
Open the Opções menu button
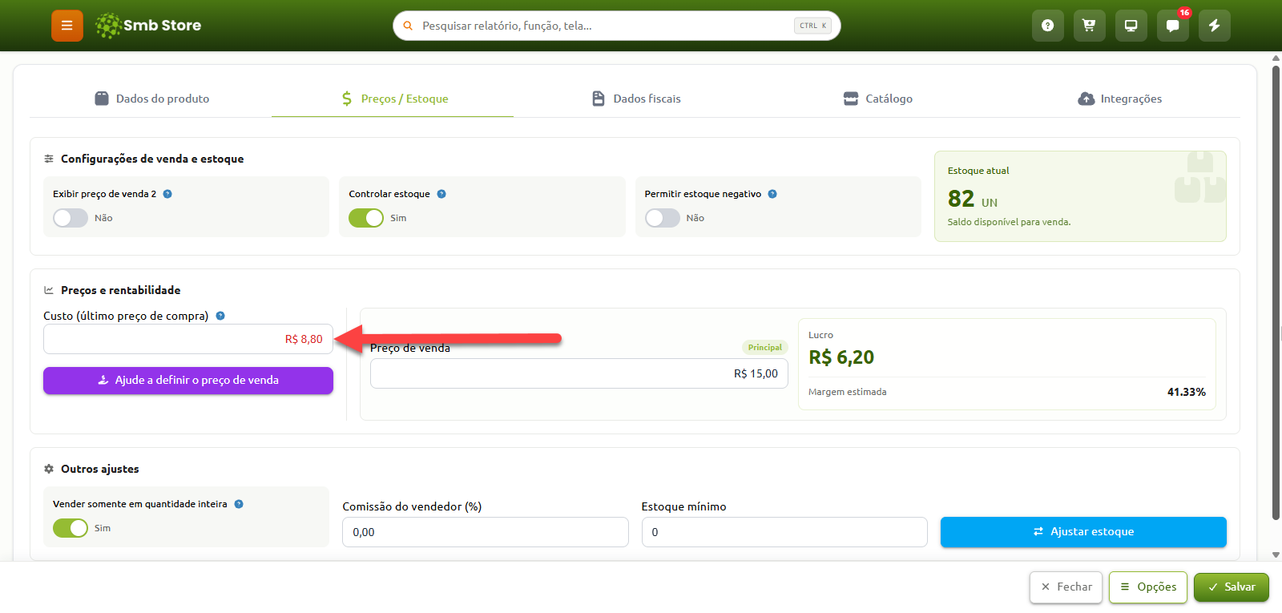(1148, 587)
